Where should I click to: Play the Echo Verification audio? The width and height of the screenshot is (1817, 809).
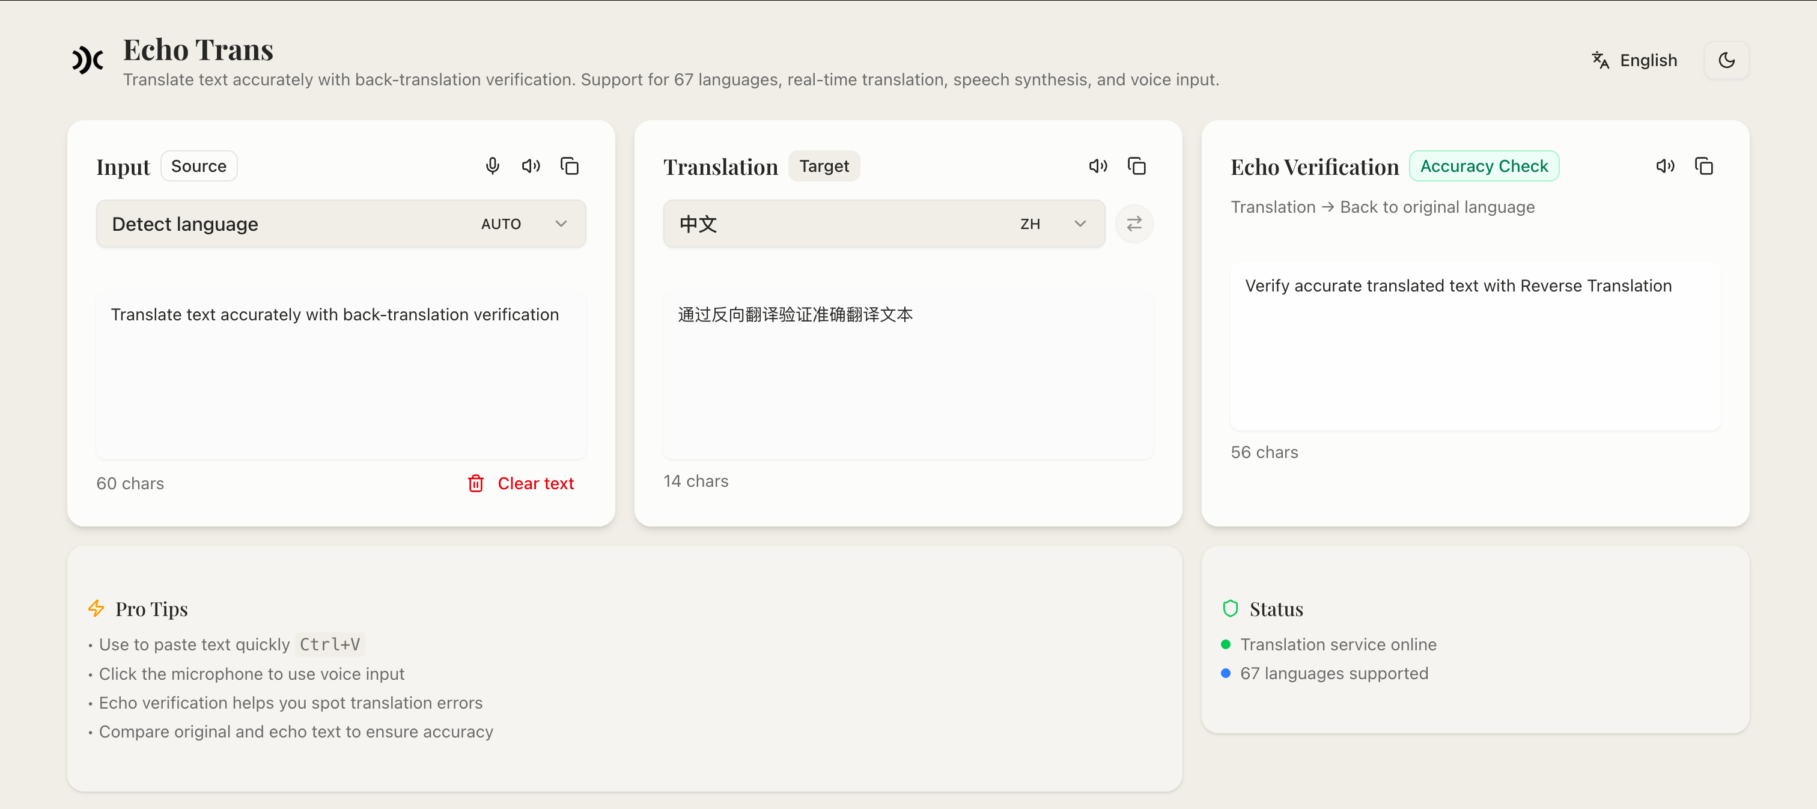1666,165
